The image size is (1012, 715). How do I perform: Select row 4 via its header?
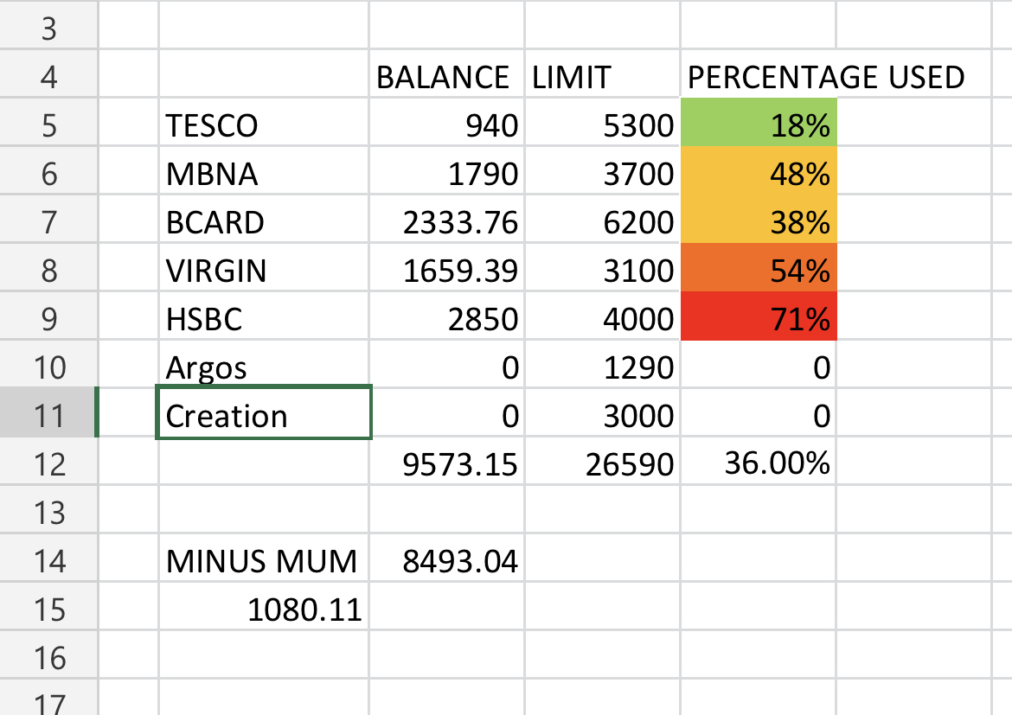(x=48, y=74)
